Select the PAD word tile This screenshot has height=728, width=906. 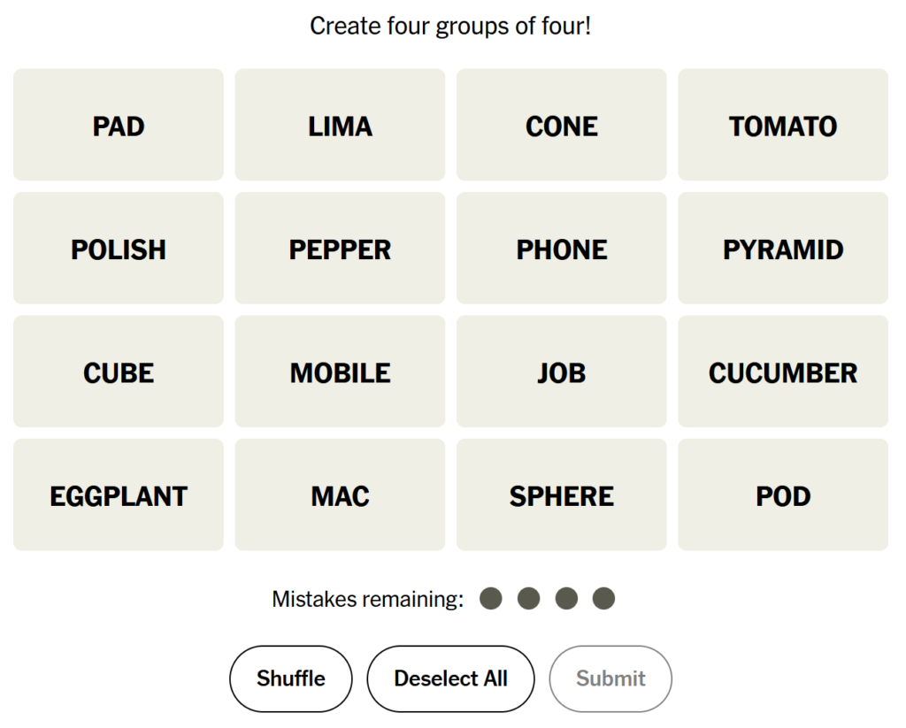tap(119, 126)
